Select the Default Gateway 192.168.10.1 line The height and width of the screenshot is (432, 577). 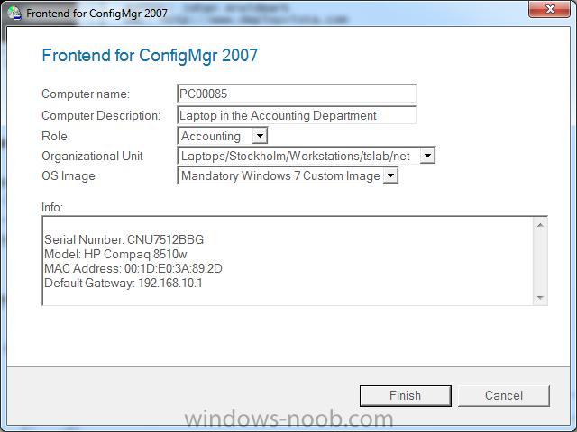click(124, 283)
